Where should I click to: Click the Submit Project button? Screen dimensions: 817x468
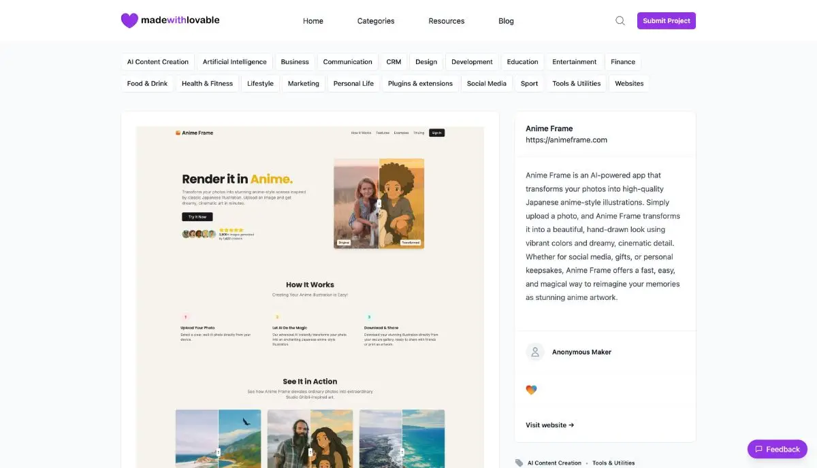click(x=667, y=20)
